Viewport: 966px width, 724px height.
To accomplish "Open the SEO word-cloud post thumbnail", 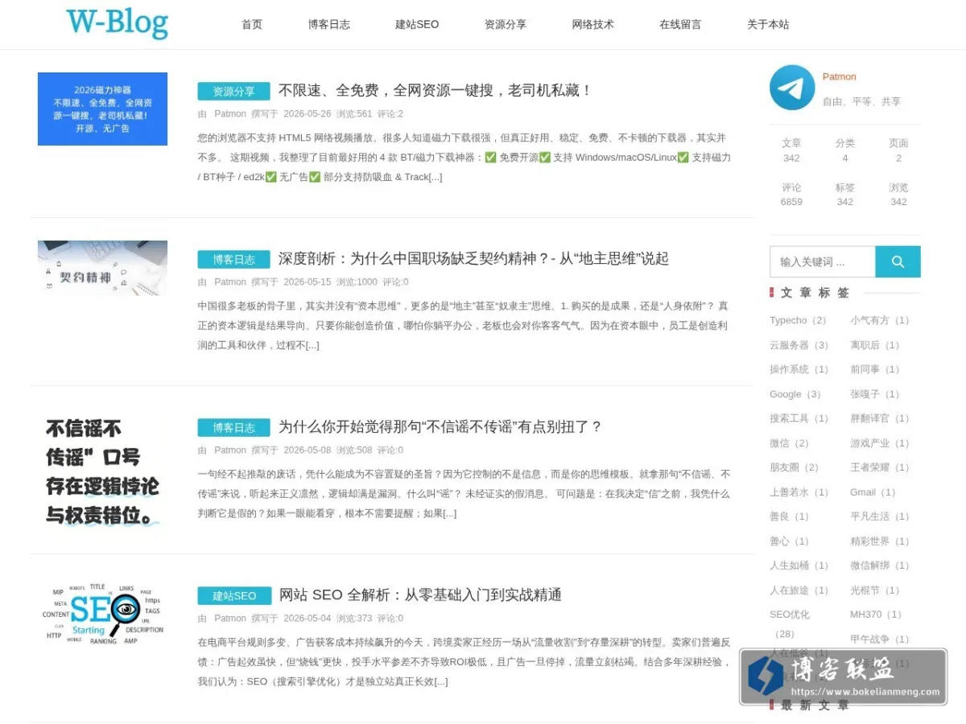I will click(x=102, y=614).
